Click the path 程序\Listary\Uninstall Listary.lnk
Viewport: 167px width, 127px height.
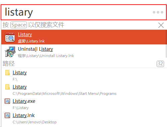point(46,56)
